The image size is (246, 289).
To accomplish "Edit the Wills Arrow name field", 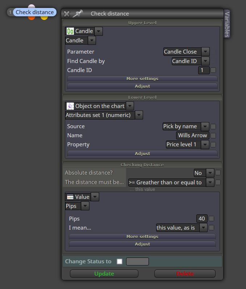I will [x=193, y=135].
